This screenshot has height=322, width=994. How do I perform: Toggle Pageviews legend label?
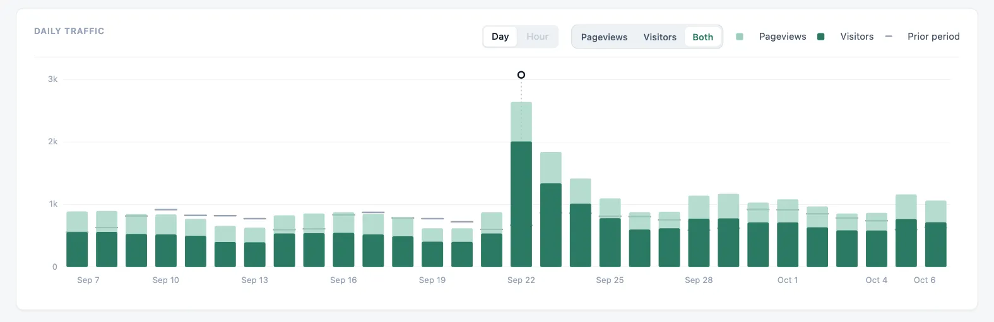(783, 37)
